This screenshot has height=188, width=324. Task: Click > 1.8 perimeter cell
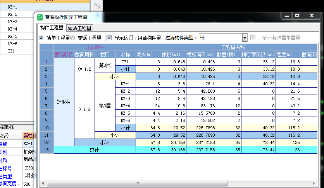[84, 109]
